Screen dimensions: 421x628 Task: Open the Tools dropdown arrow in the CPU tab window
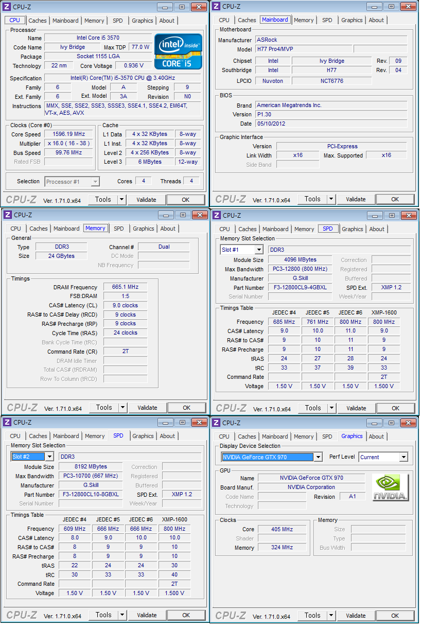[x=122, y=200]
